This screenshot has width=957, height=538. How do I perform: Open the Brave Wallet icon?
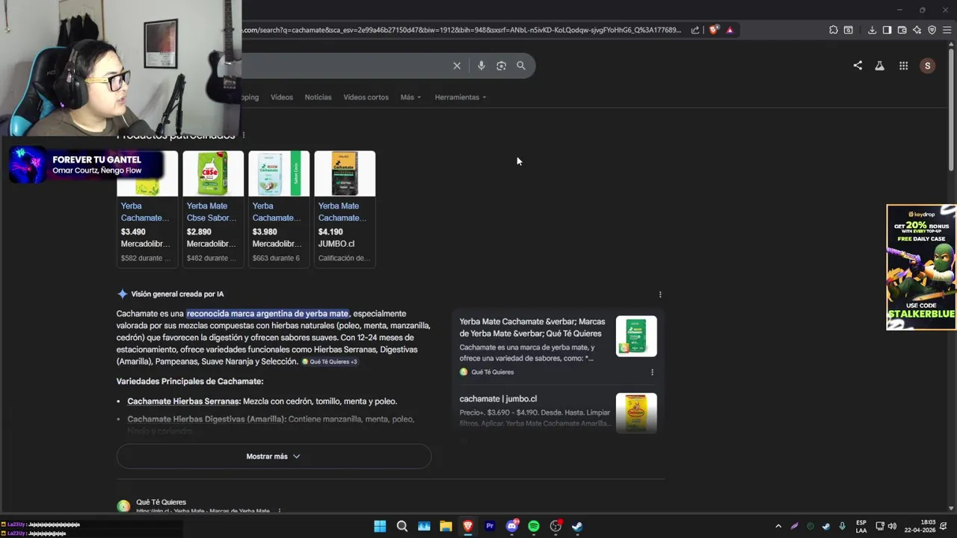pyautogui.click(x=902, y=30)
